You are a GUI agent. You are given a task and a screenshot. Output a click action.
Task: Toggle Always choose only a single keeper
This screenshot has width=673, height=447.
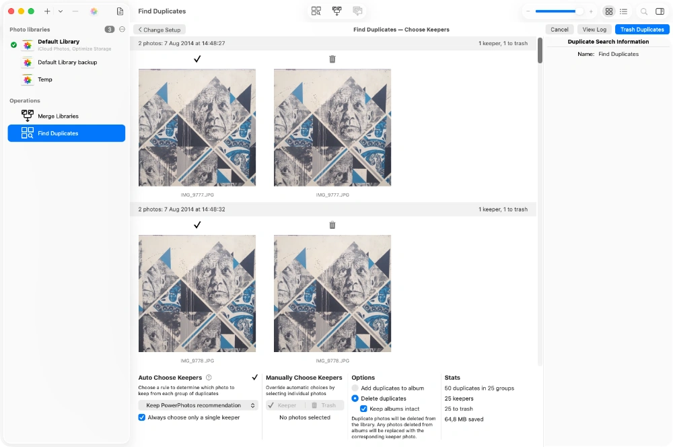click(142, 417)
